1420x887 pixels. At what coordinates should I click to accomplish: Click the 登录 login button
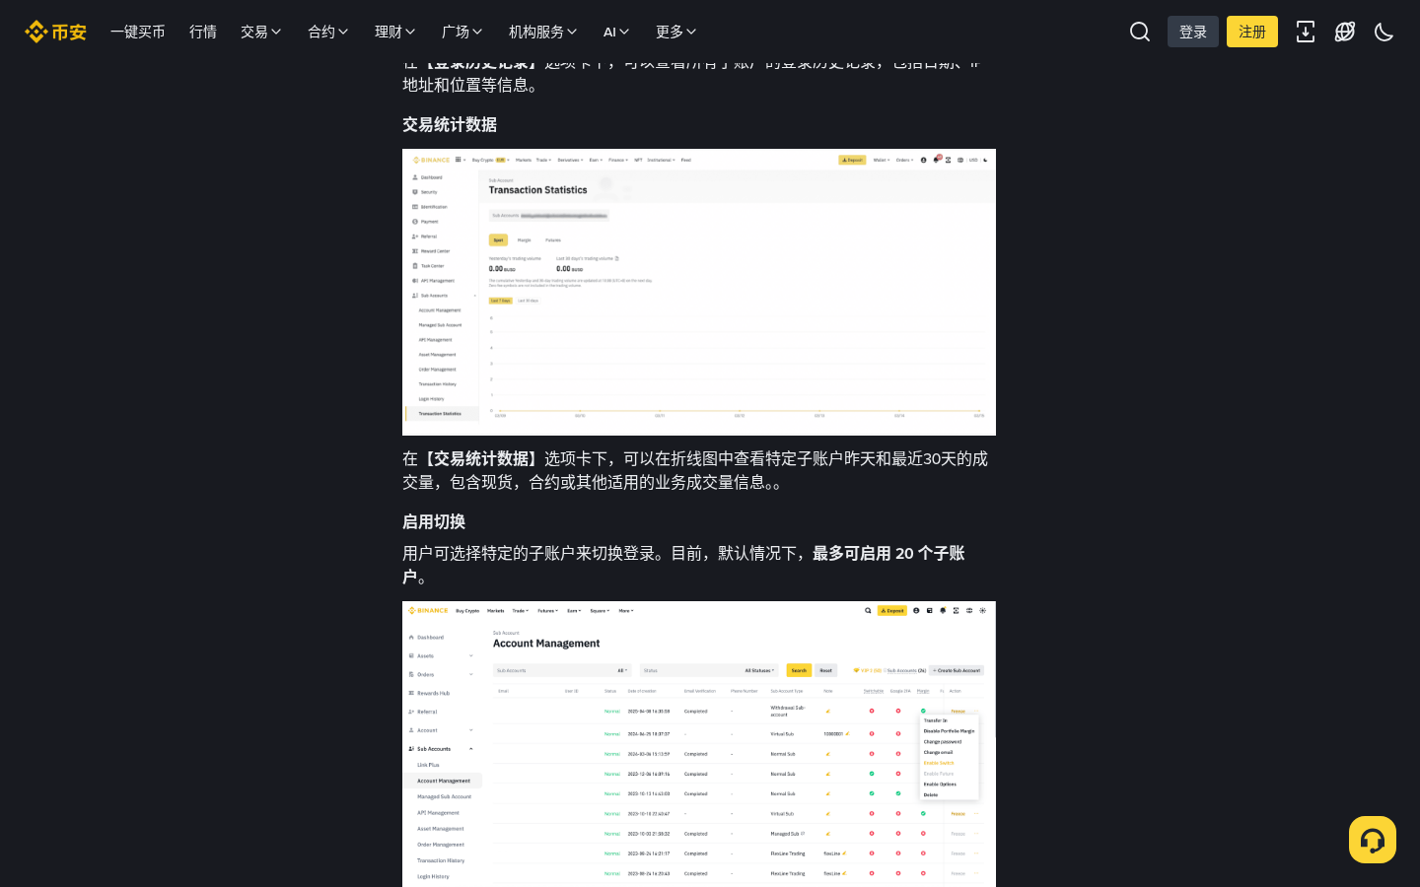1193,32
